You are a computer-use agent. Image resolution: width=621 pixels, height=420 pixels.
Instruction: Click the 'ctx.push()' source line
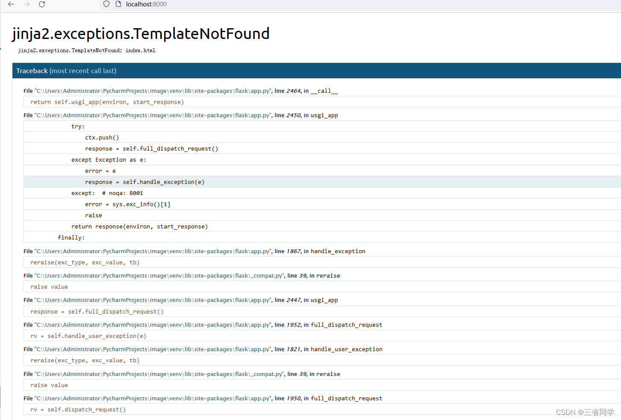[322, 137]
